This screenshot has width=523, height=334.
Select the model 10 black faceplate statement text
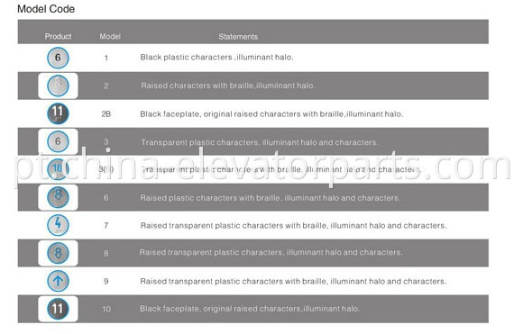[x=250, y=309]
